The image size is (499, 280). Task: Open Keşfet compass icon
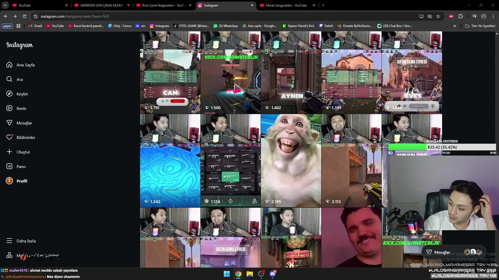click(9, 94)
